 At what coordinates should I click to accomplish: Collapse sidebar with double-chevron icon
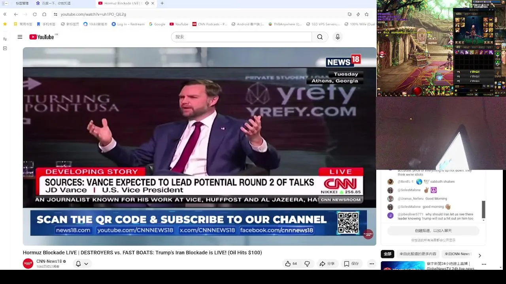click(x=5, y=14)
